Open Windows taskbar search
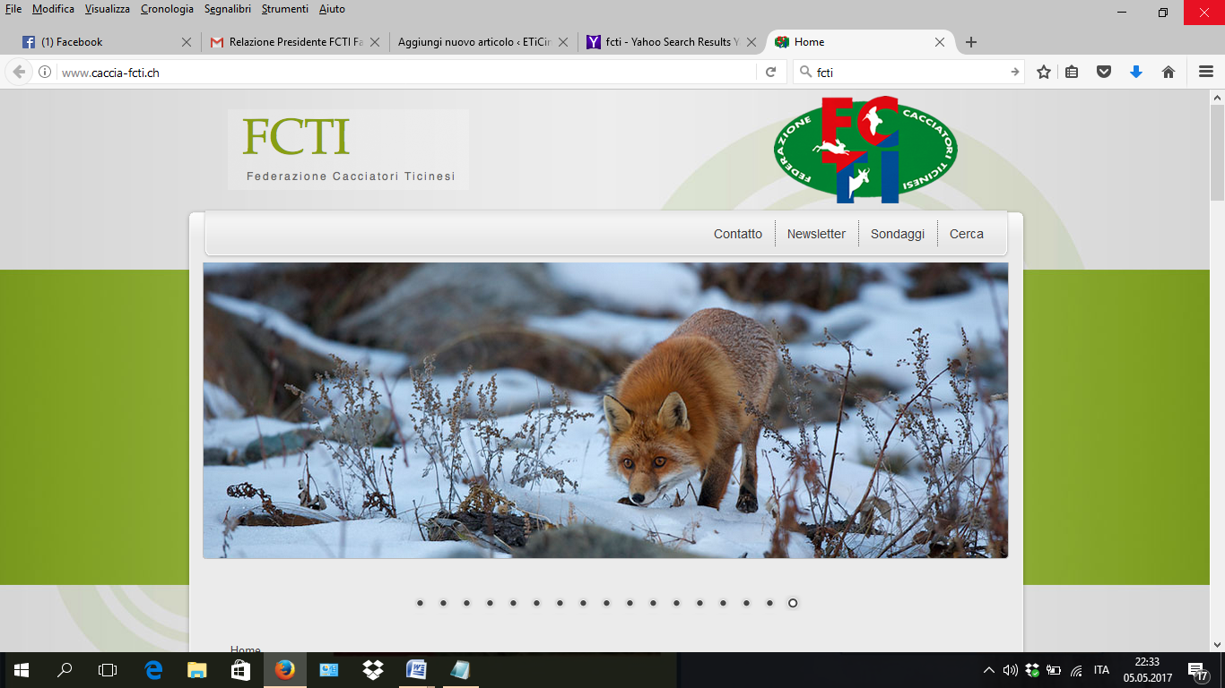 click(x=65, y=670)
